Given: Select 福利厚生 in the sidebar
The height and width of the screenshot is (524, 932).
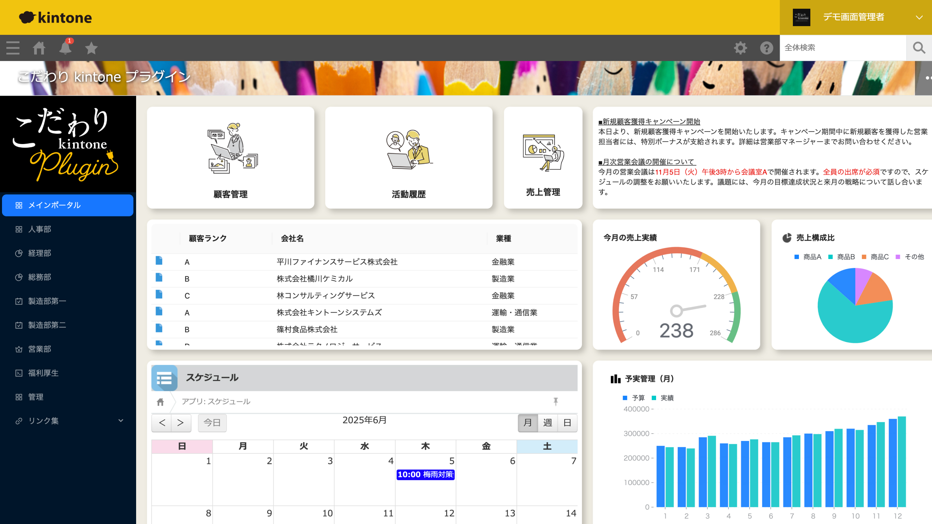Looking at the screenshot, I should 68,373.
